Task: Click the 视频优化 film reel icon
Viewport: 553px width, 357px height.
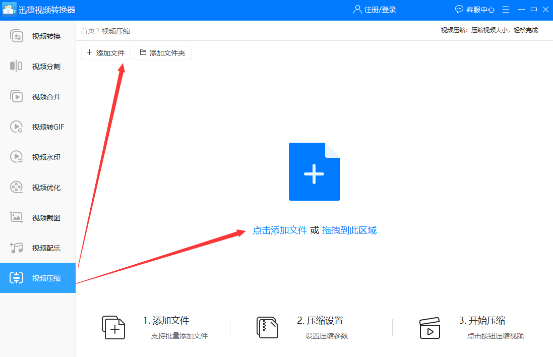Action: [17, 187]
